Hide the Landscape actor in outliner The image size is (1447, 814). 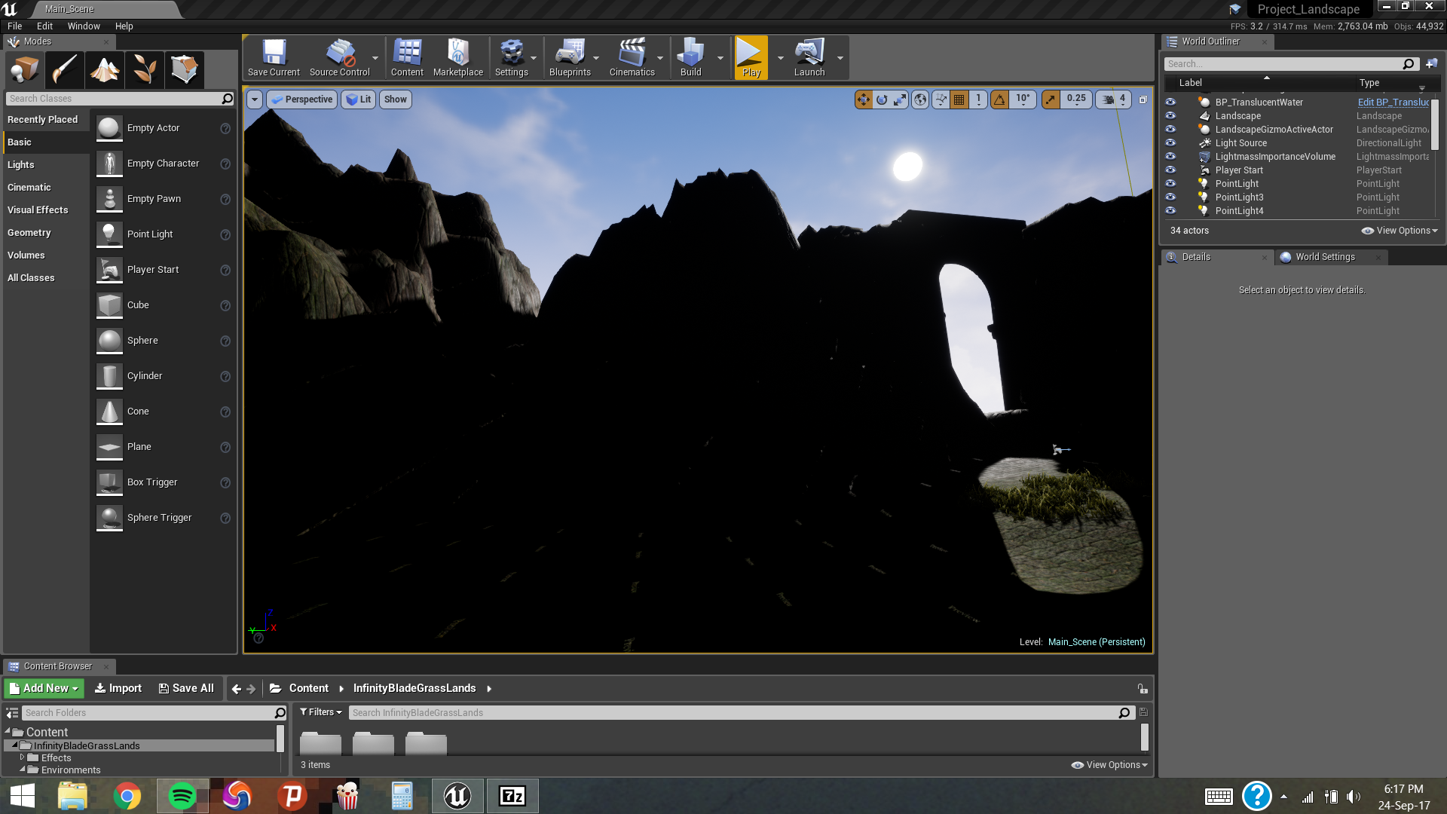[1170, 116]
